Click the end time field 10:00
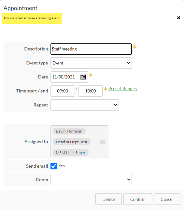 click(x=91, y=91)
